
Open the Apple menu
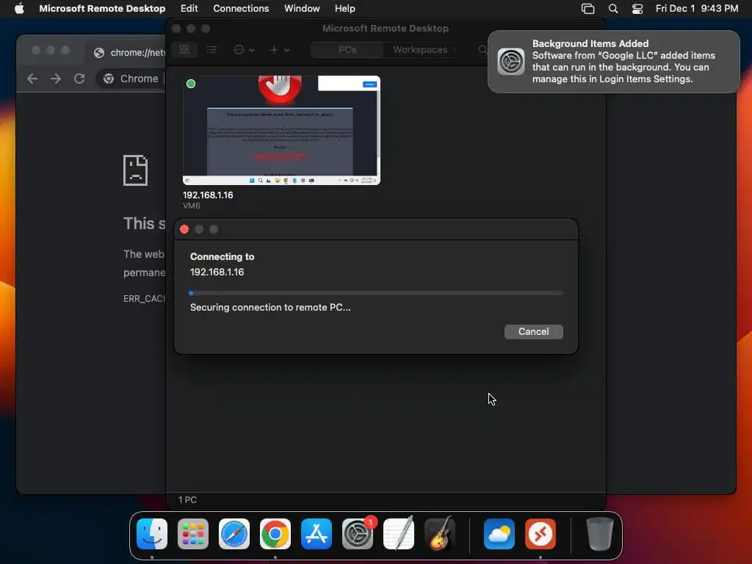coord(19,8)
